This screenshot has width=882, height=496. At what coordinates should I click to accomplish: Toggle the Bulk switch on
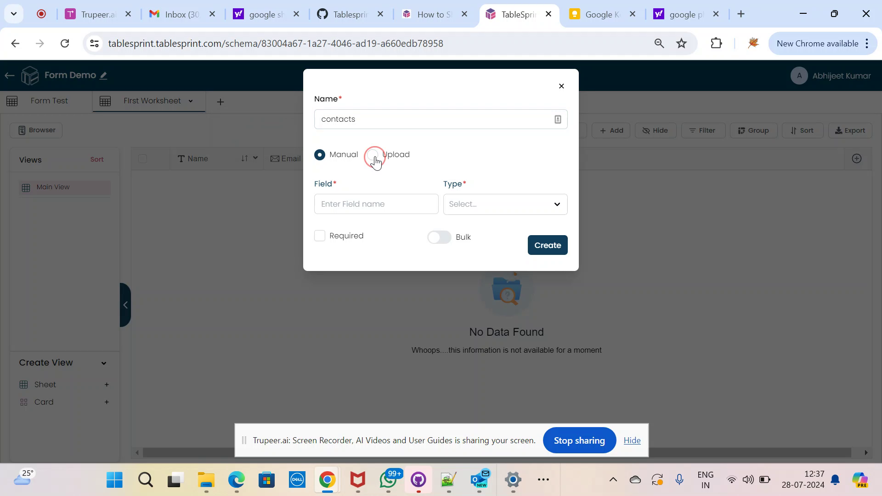point(439,237)
